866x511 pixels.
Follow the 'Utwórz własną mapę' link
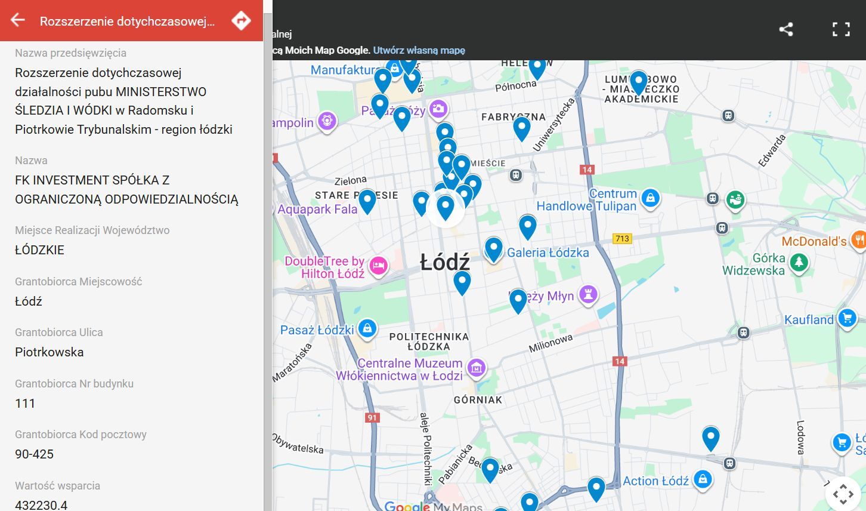[419, 50]
